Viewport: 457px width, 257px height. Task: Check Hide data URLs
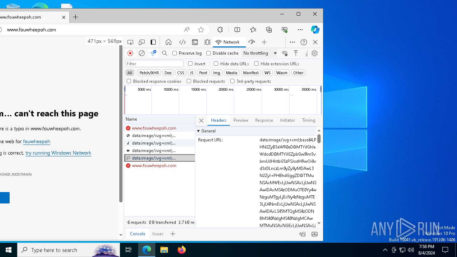click(x=216, y=64)
